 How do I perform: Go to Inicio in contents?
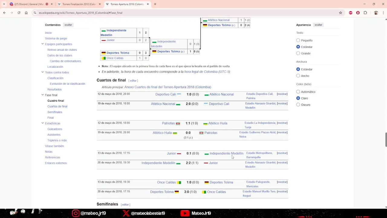click(48, 33)
